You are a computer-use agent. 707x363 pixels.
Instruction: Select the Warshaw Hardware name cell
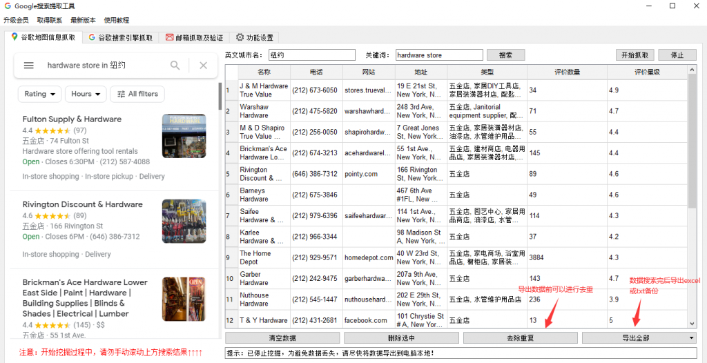pos(264,111)
